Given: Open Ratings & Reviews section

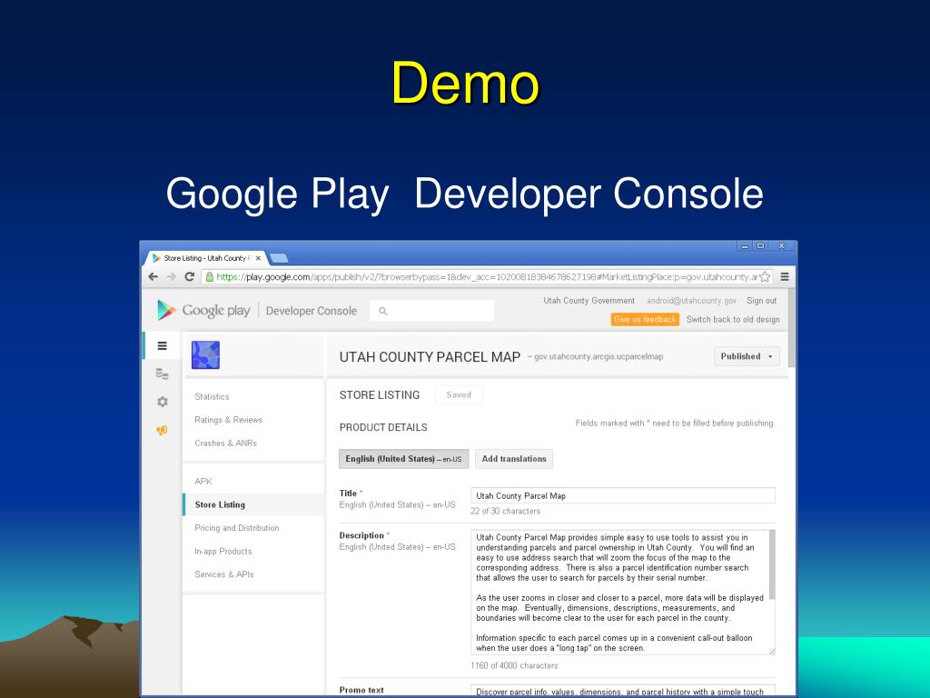Looking at the screenshot, I should pyautogui.click(x=228, y=420).
